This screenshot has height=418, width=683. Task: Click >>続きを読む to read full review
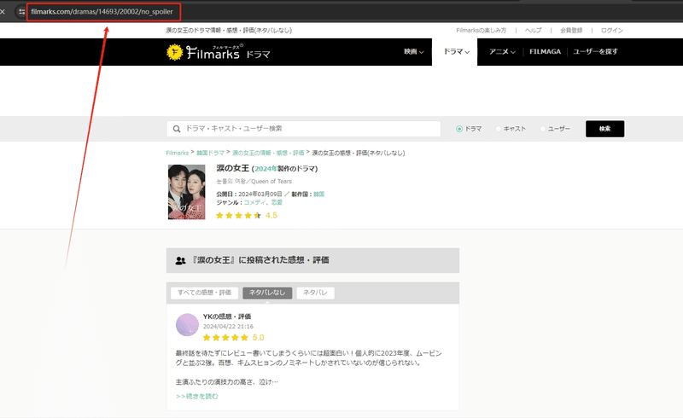click(x=197, y=396)
